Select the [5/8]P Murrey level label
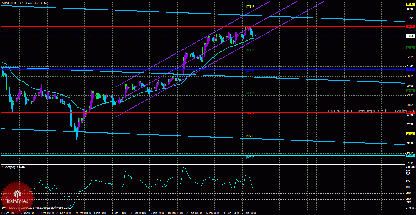This screenshot has height=215, width=416. click(x=250, y=49)
